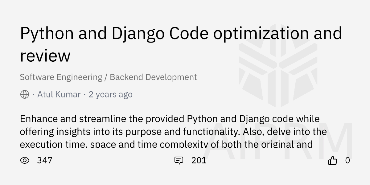Click the description line starting 'Enhance and streamline'

click(170, 119)
